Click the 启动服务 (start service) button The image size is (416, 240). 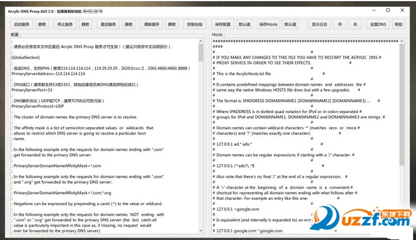point(22,24)
